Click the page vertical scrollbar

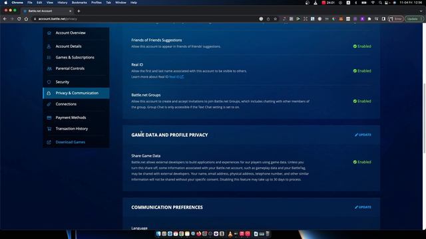pyautogui.click(x=424, y=118)
